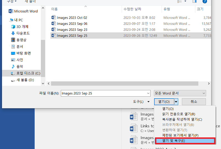The width and height of the screenshot is (221, 149).
Task: Click the Word icon beside Images 2023 Sep 06
Action: pos(54,23)
